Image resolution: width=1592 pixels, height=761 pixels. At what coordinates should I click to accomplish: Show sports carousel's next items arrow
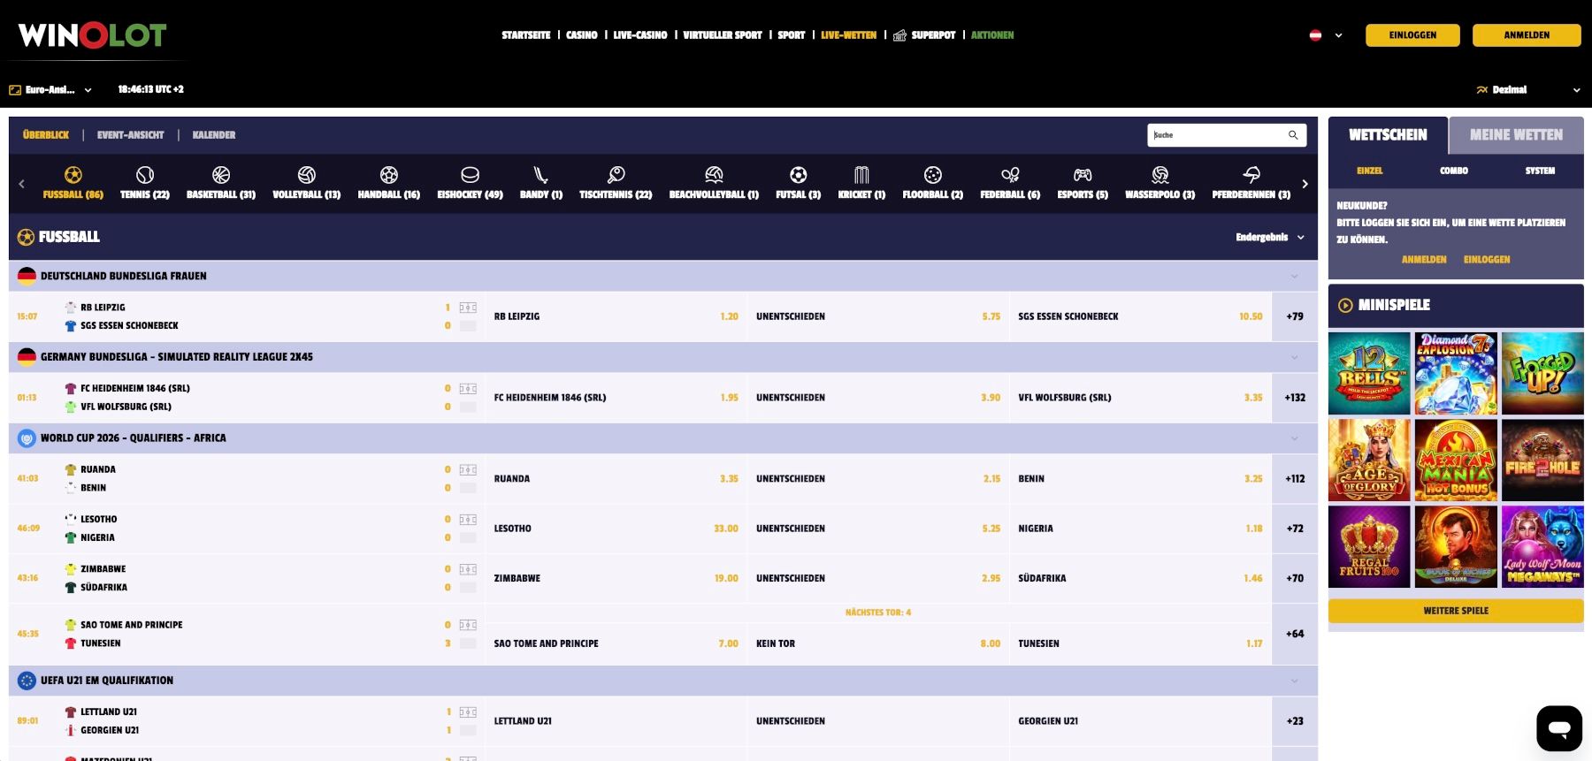[x=1305, y=184]
